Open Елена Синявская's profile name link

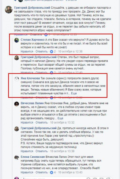click(33, 157)
